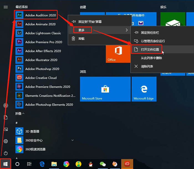Click the Windows Start button
The width and height of the screenshot is (194, 169).
tap(6, 164)
